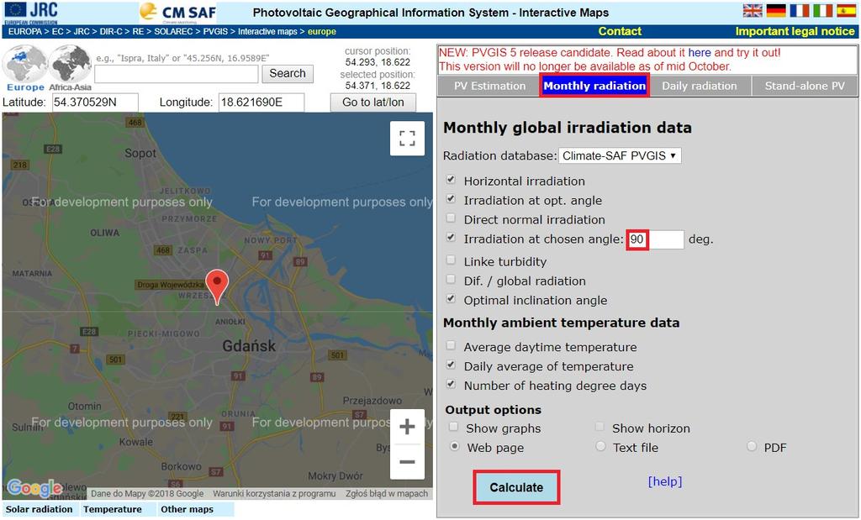
Task: Click the location search text field
Action: pos(177,74)
